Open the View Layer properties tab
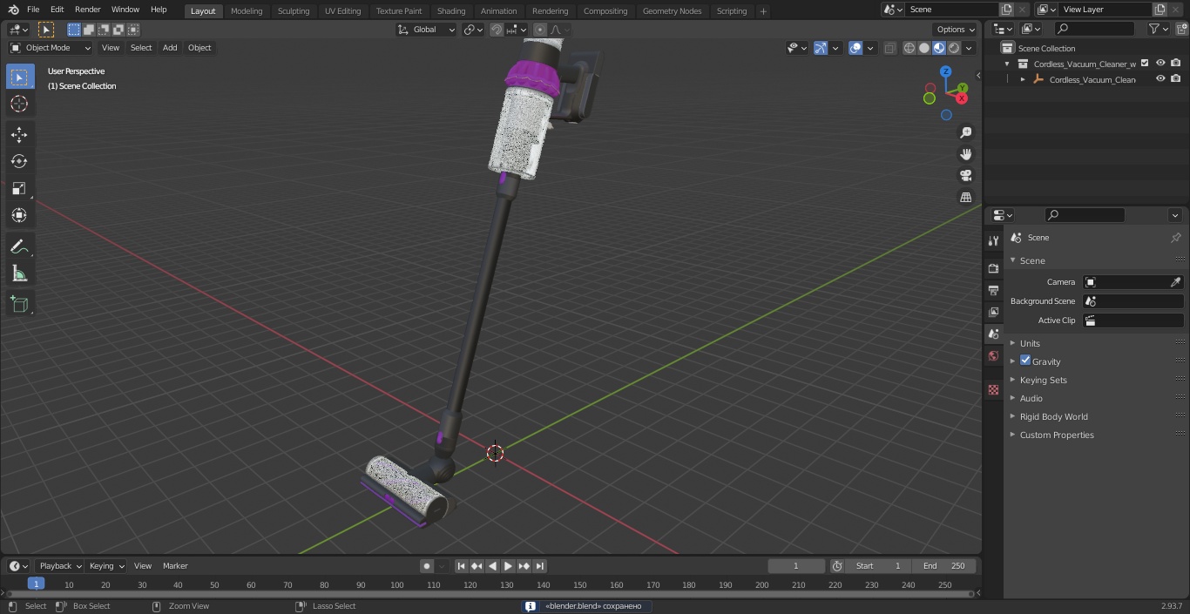The width and height of the screenshot is (1190, 614). point(993,312)
